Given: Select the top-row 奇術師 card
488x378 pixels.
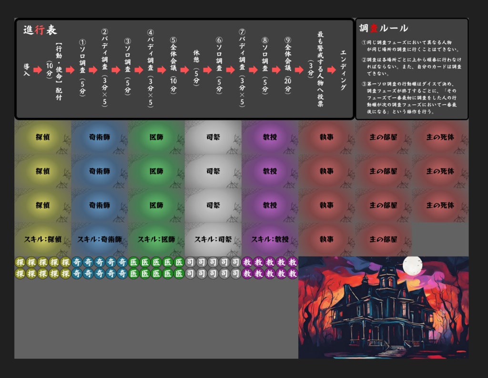Looking at the screenshot, I should [100, 137].
